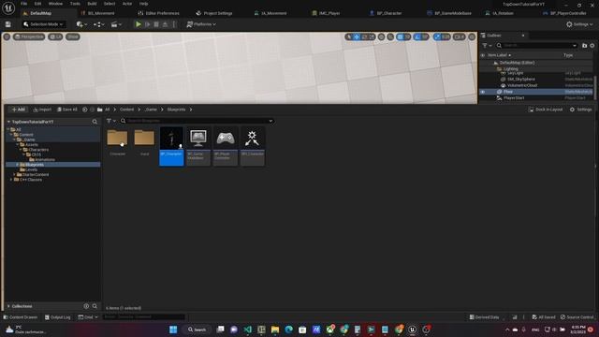Select PlayerStart in the Outliner
This screenshot has height=337, width=599.
[x=514, y=98]
